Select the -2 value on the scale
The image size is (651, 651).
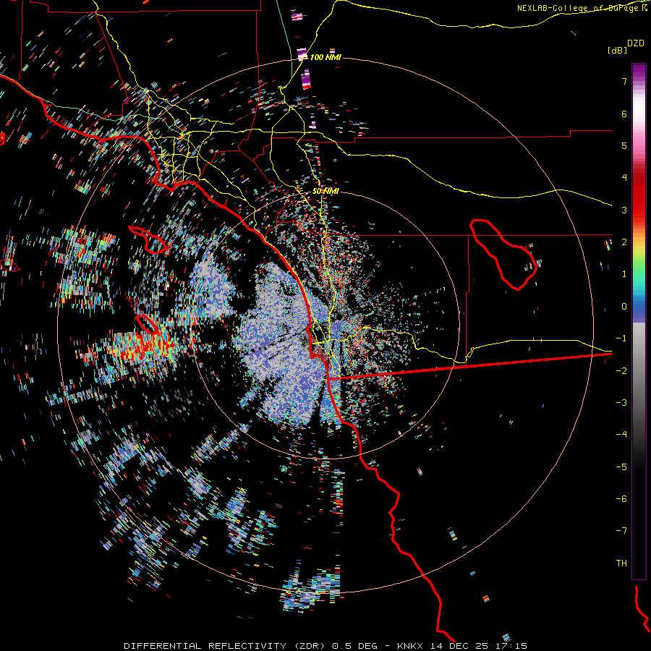click(621, 370)
